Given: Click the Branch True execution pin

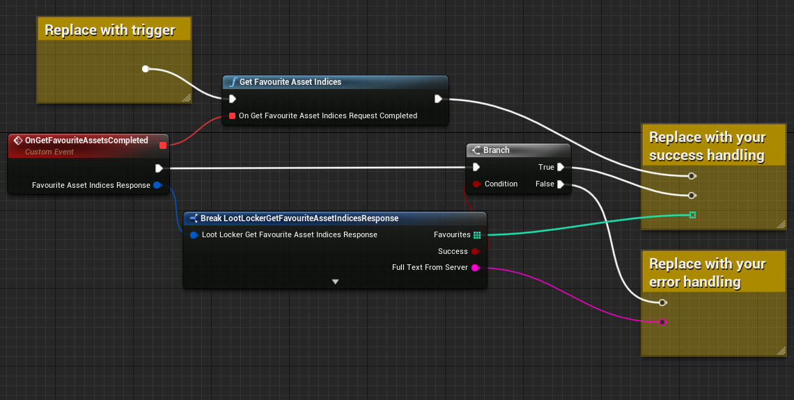Looking at the screenshot, I should pos(561,168).
